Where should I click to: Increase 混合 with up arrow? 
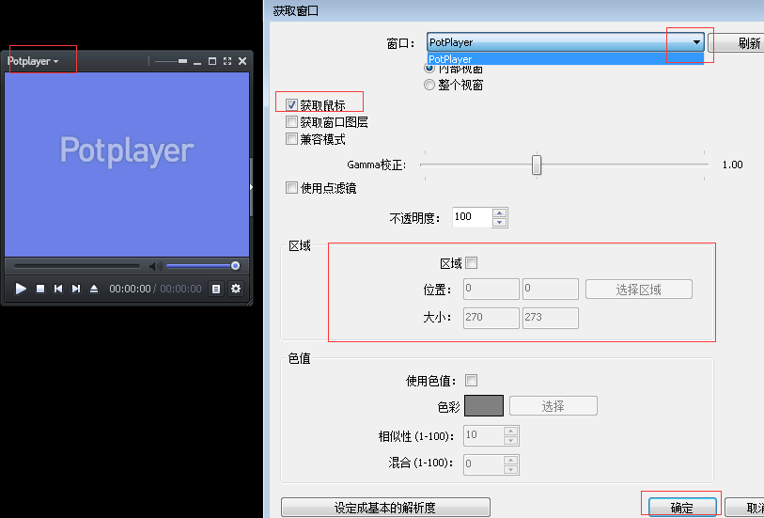510,460
